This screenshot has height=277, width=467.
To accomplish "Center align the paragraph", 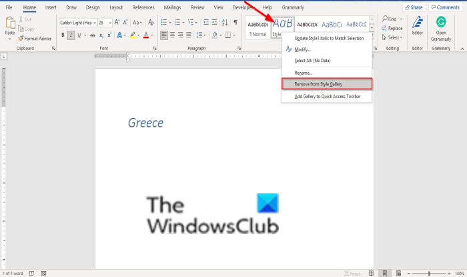I will 172,35.
